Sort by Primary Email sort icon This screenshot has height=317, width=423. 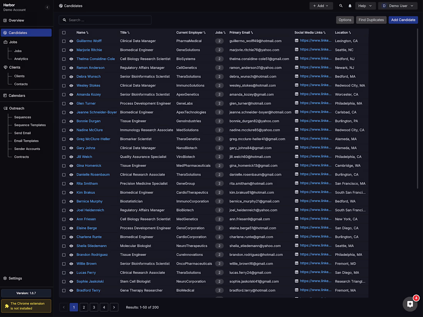(252, 33)
